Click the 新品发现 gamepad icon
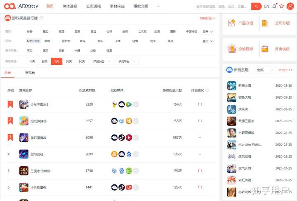The image size is (297, 201). (229, 70)
